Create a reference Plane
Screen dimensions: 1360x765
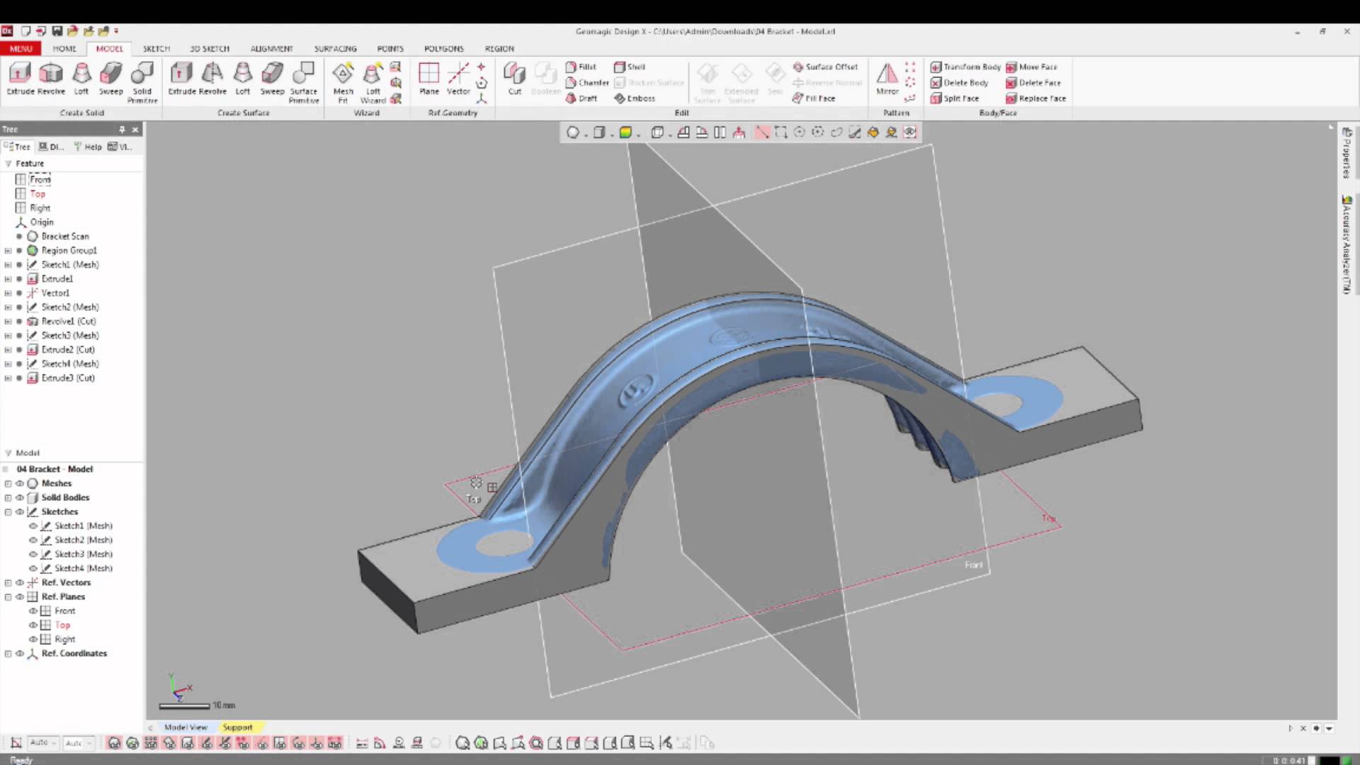pyautogui.click(x=429, y=79)
